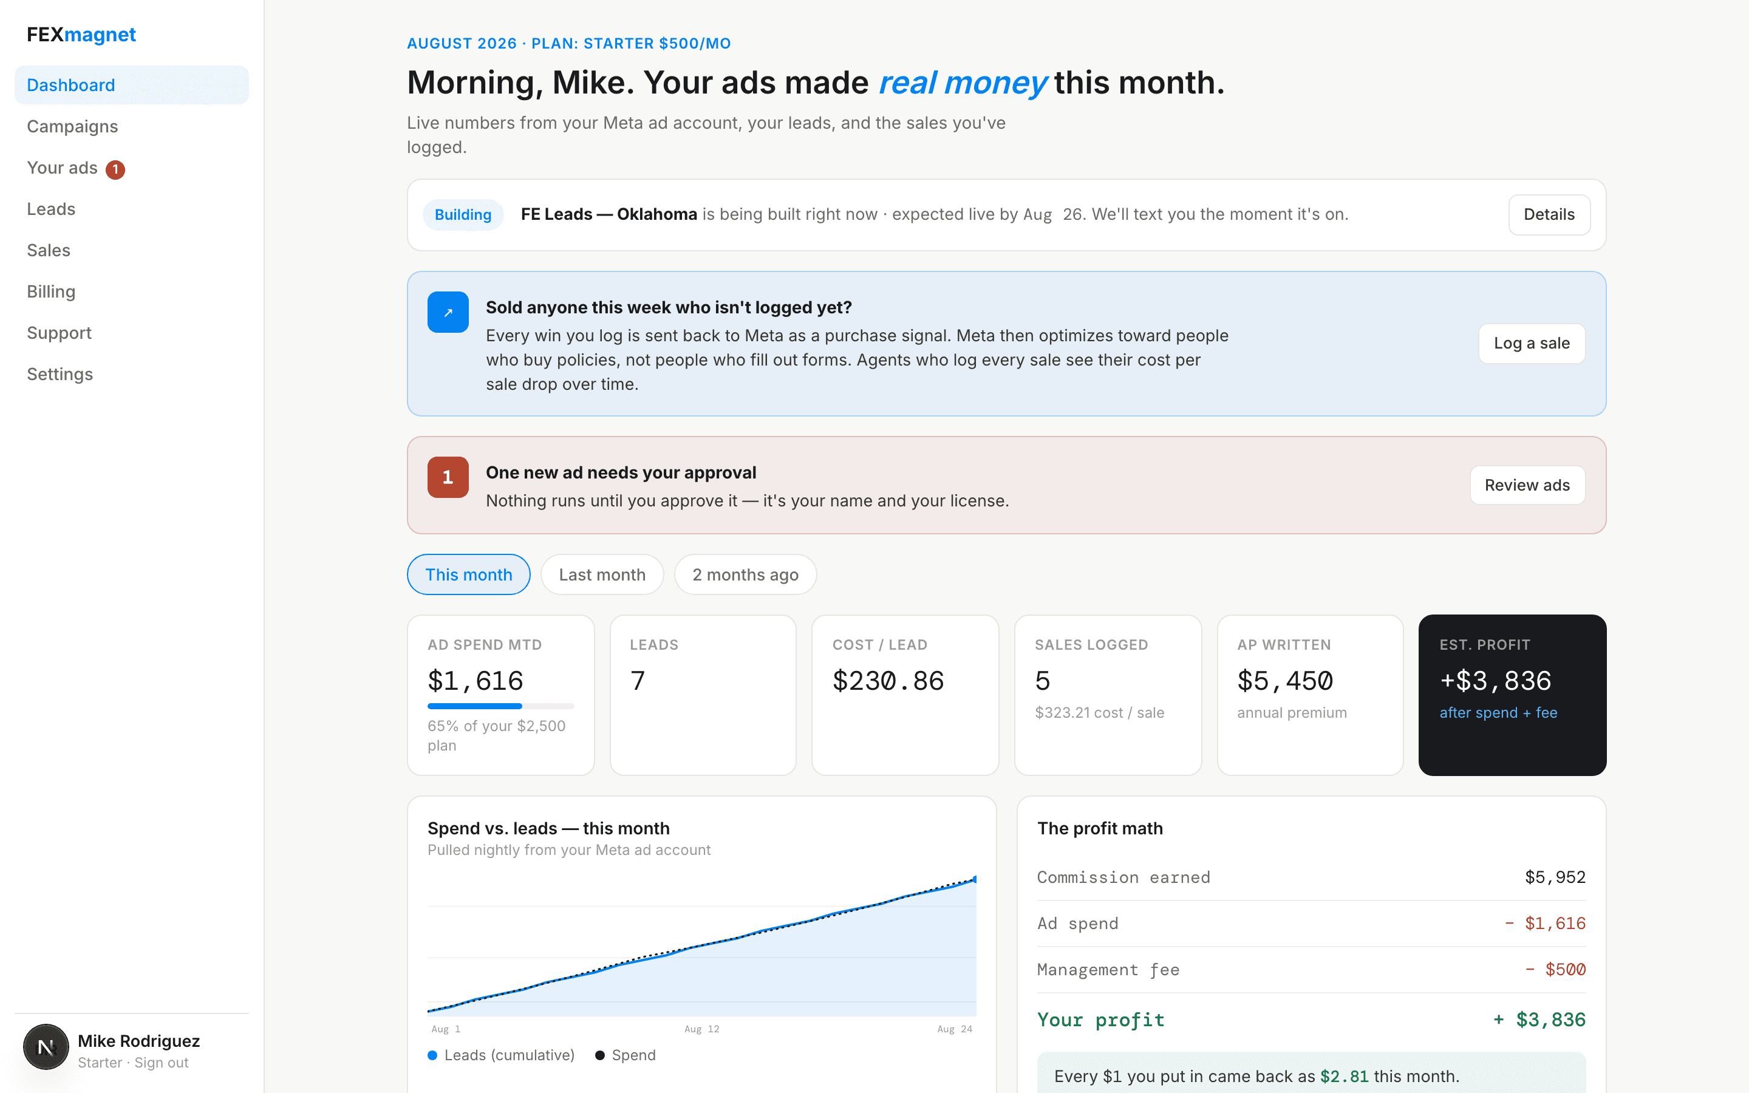The image size is (1749, 1093).
Task: Click the Spend legend dot
Action: (x=600, y=1055)
